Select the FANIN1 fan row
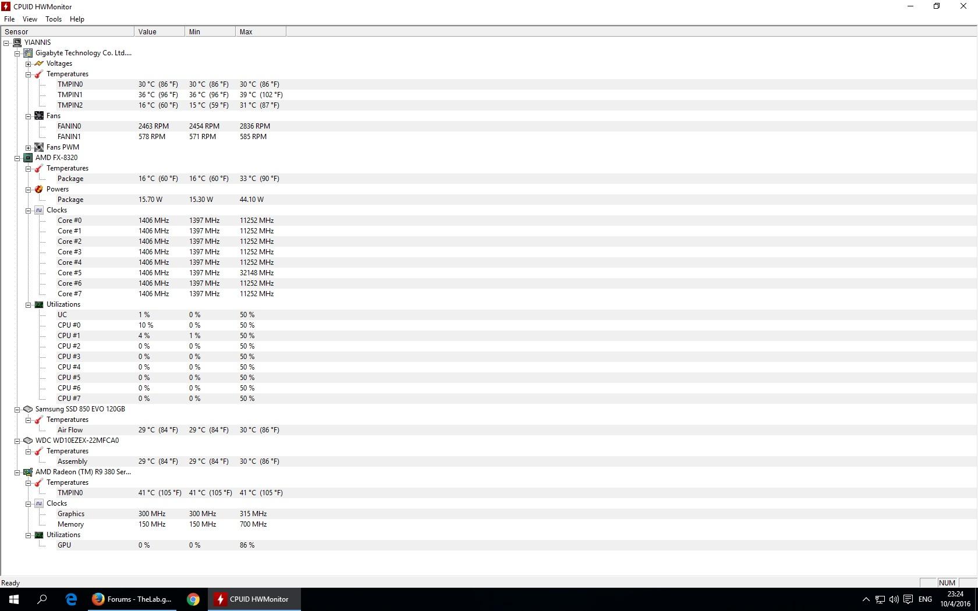978x611 pixels. tap(489, 137)
